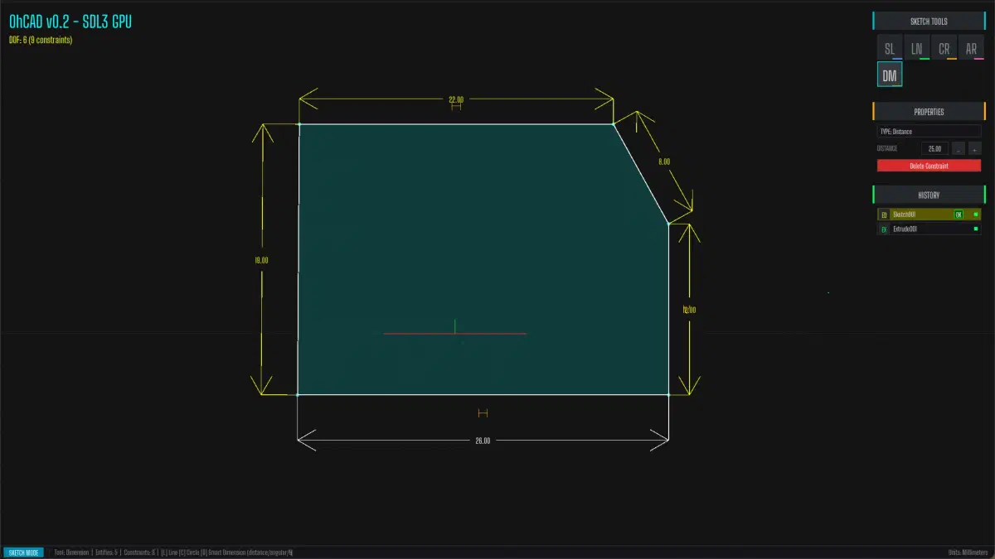Click the OhCAD v0.2 - SDL3 GPU title
Screen dimensions: 995x559
point(70,22)
